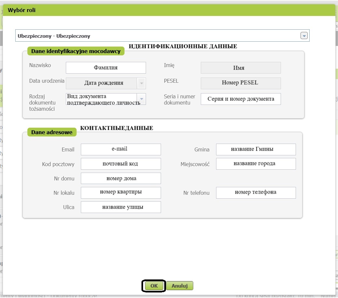Focus the Nr lokalu field
Image resolution: width=338 pixels, height=298 pixels.
click(121, 192)
